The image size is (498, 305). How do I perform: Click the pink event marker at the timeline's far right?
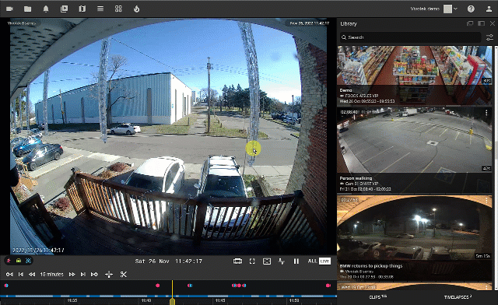[x=328, y=286]
